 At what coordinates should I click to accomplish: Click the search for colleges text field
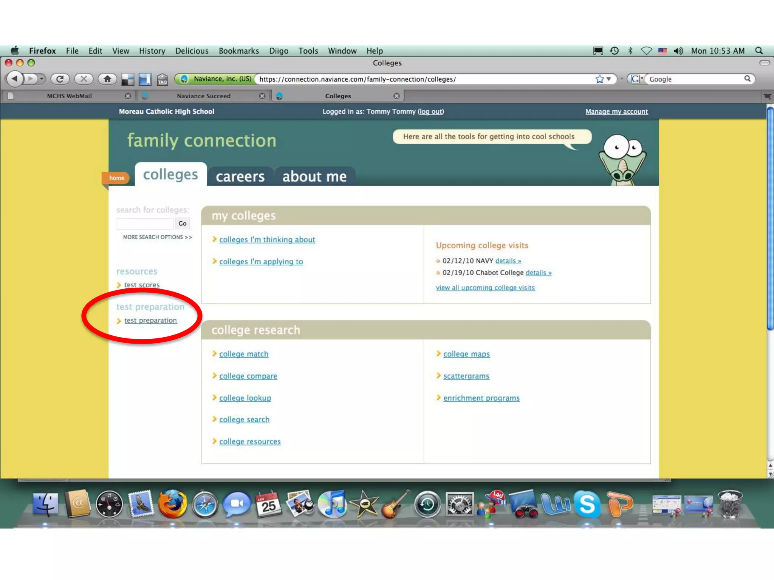pyautogui.click(x=145, y=224)
